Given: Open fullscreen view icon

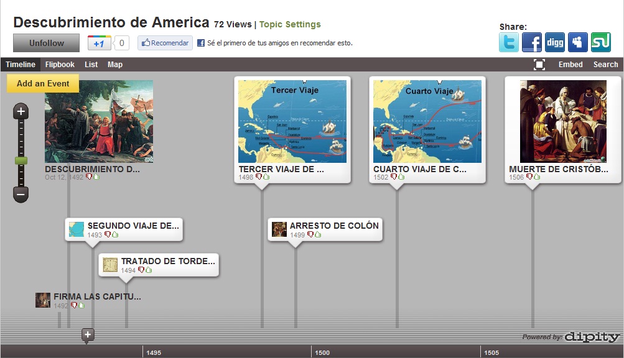Looking at the screenshot, I should pyautogui.click(x=539, y=65).
